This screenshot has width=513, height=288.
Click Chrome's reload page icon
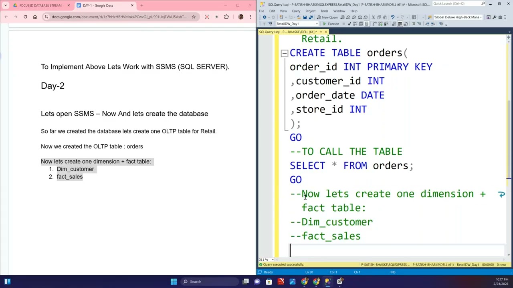coord(25,17)
